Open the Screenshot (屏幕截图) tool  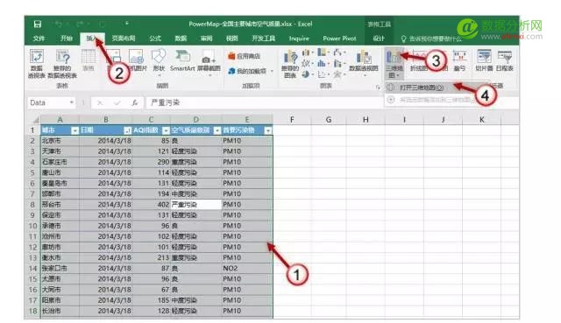pos(209,62)
